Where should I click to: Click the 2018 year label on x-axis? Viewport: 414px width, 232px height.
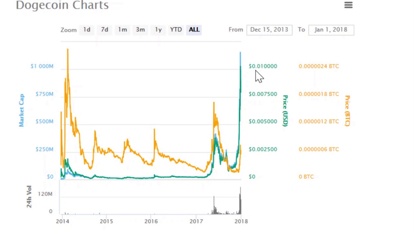click(241, 221)
